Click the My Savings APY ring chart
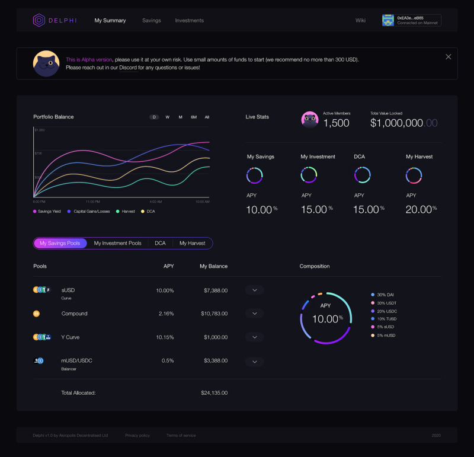The image size is (474, 457). pos(255,175)
